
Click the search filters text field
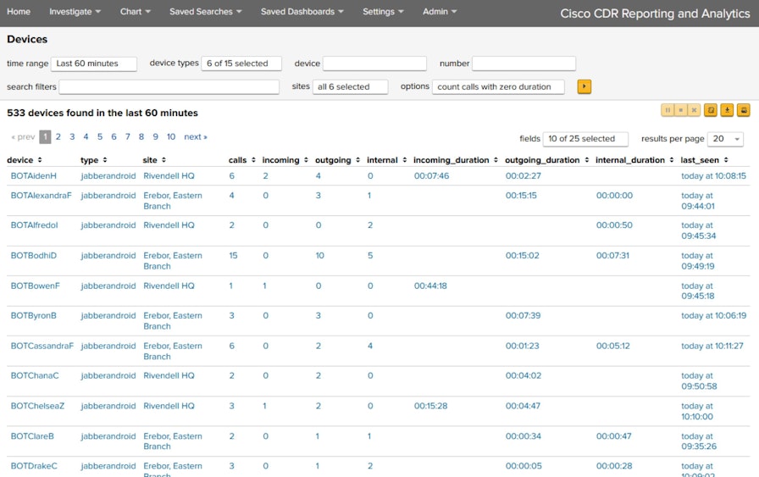[x=169, y=86]
